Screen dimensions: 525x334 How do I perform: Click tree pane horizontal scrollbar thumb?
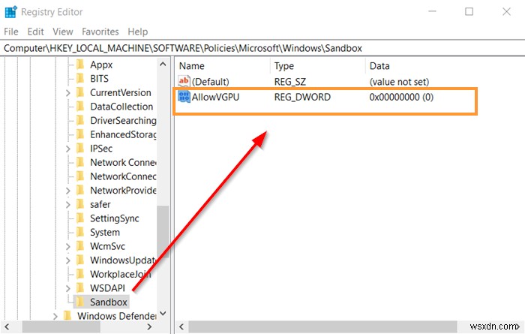[61, 326]
